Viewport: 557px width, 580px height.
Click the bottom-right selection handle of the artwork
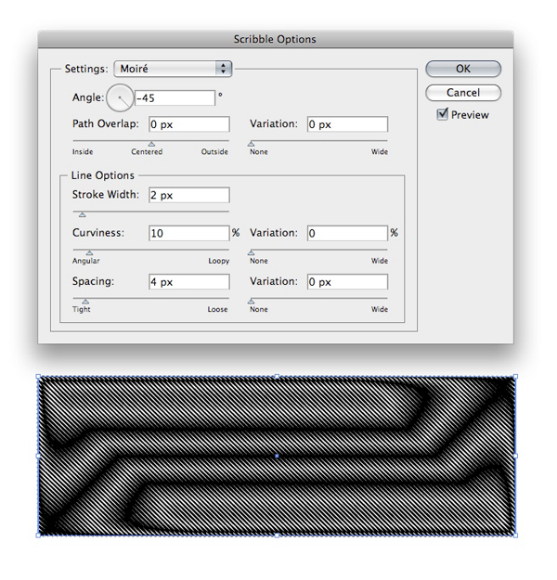click(x=516, y=535)
